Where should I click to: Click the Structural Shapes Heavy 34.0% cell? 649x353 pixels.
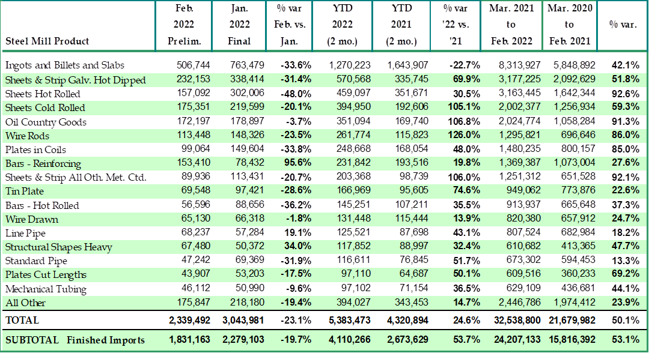(x=294, y=247)
